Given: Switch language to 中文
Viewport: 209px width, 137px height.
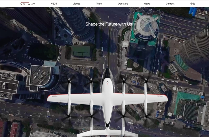Looking at the screenshot, I should click(193, 4).
